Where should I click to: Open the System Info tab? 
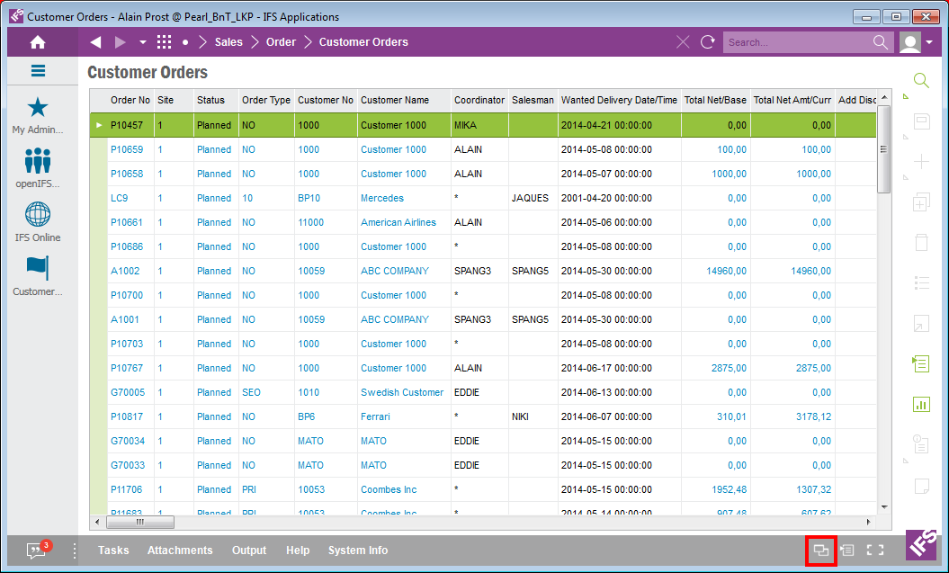click(x=357, y=551)
